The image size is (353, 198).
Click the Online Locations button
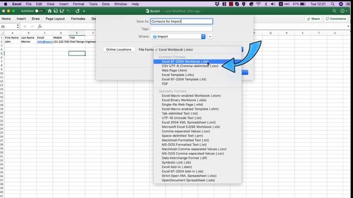[x=119, y=50]
